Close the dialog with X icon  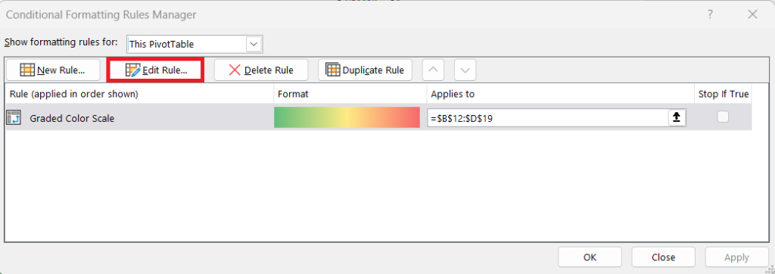click(753, 15)
